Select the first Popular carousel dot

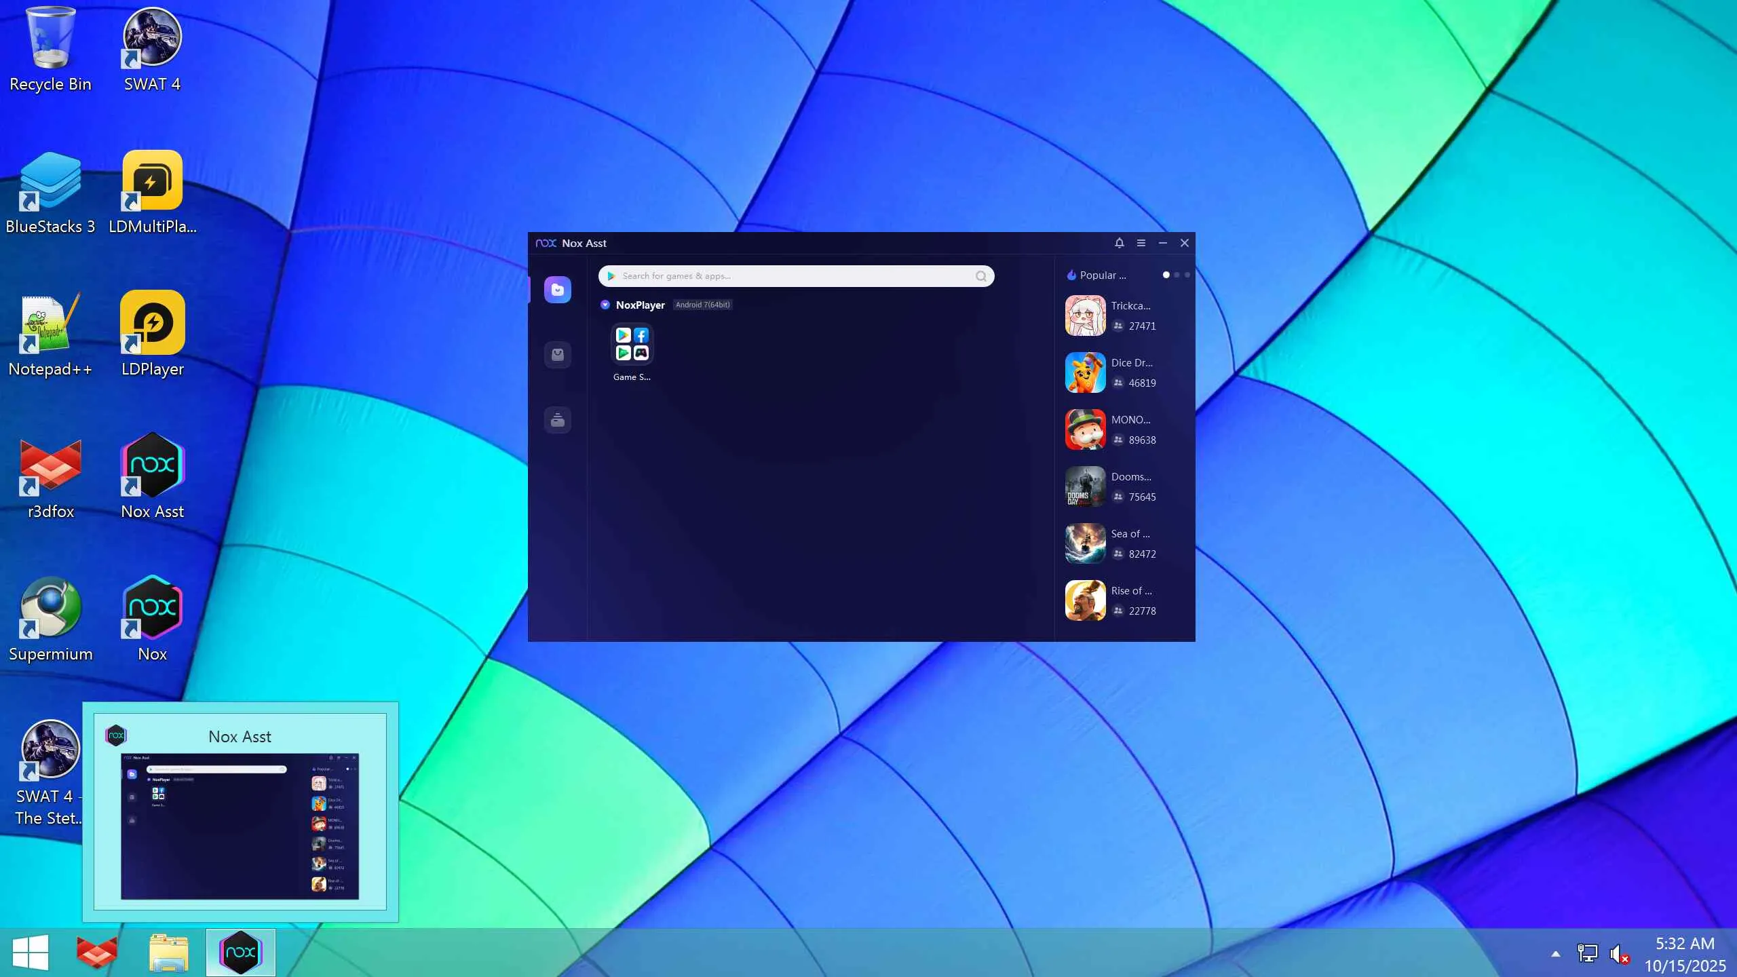click(x=1166, y=275)
